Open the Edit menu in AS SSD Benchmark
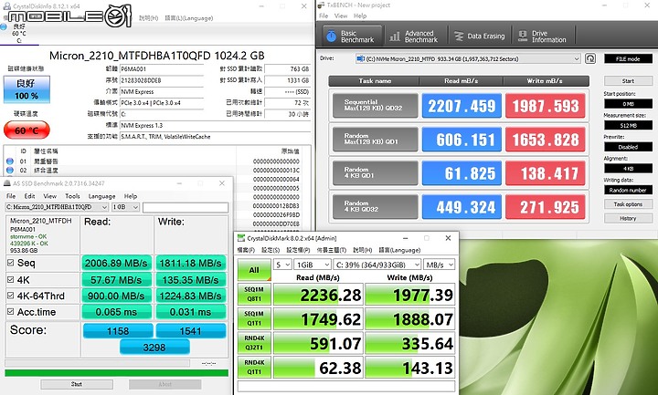The height and width of the screenshot is (395, 658). point(29,196)
